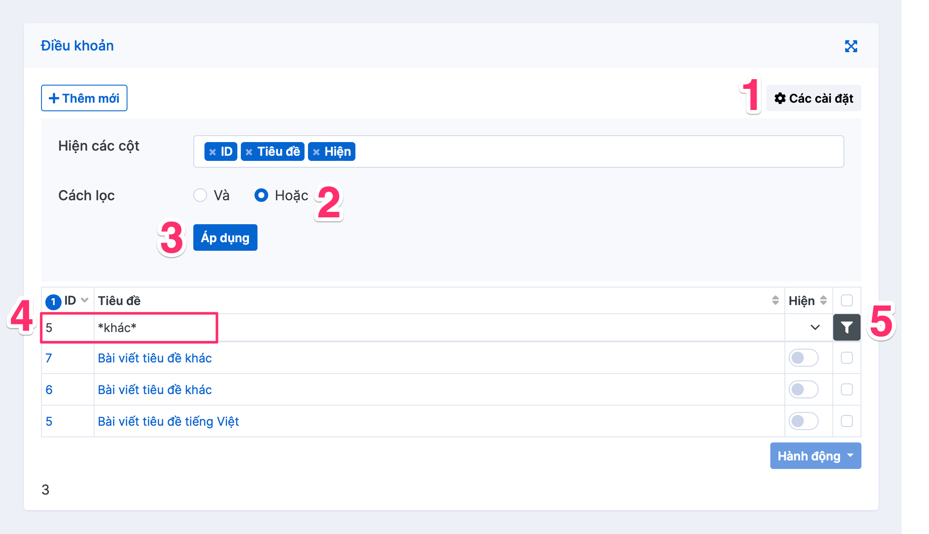Sort by Tiêu đề column arrows

pos(775,300)
